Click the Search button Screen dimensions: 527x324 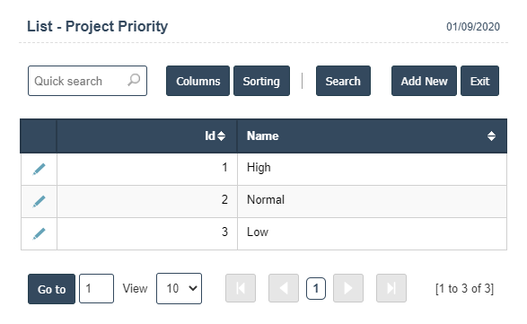click(x=343, y=81)
